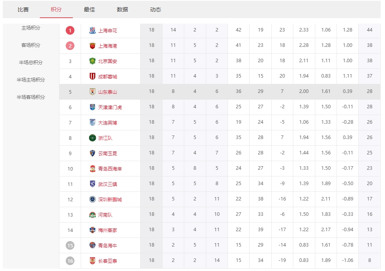This screenshot has width=385, height=271.
Task: Open the 最佳 tab
Action: point(89,9)
